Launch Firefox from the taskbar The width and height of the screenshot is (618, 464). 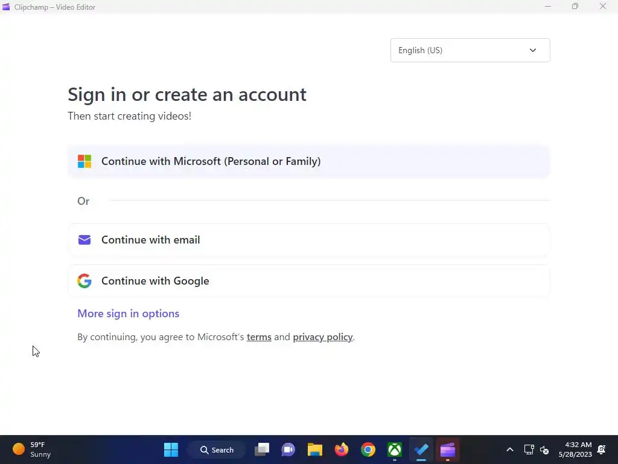(x=342, y=449)
